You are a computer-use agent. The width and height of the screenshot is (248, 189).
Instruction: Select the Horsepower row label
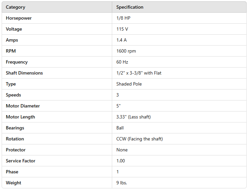click(x=19, y=18)
